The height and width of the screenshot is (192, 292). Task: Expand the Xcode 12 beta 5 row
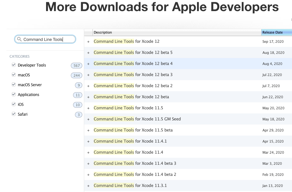pyautogui.click(x=88, y=53)
